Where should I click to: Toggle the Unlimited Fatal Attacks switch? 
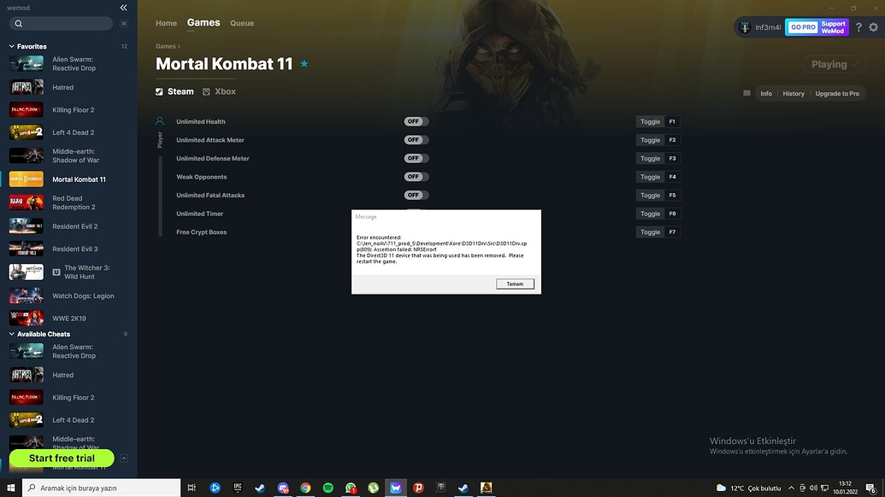click(x=416, y=195)
